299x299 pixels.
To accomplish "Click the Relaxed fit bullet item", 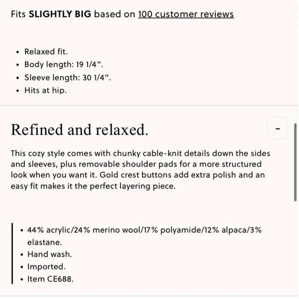I will pos(46,52).
